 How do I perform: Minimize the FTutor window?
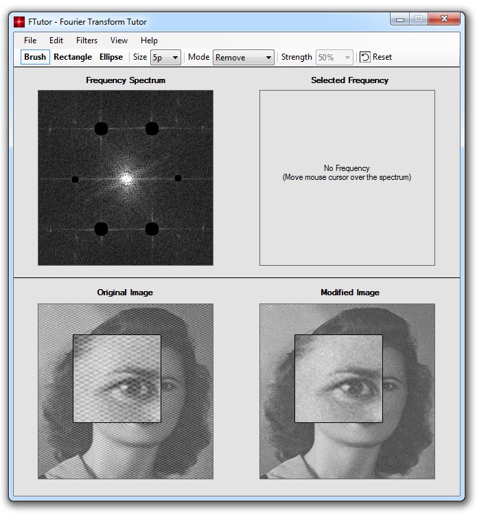pyautogui.click(x=400, y=19)
